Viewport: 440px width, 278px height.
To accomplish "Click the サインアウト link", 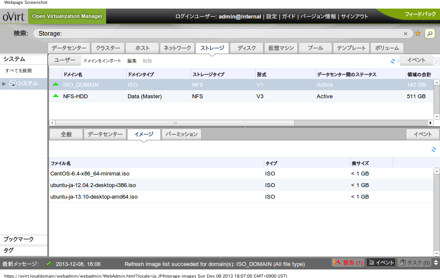I will [x=354, y=16].
